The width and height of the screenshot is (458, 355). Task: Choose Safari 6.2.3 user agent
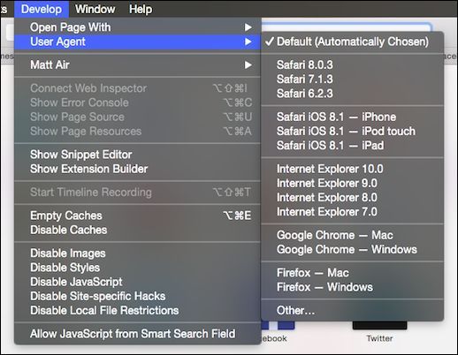point(352,94)
